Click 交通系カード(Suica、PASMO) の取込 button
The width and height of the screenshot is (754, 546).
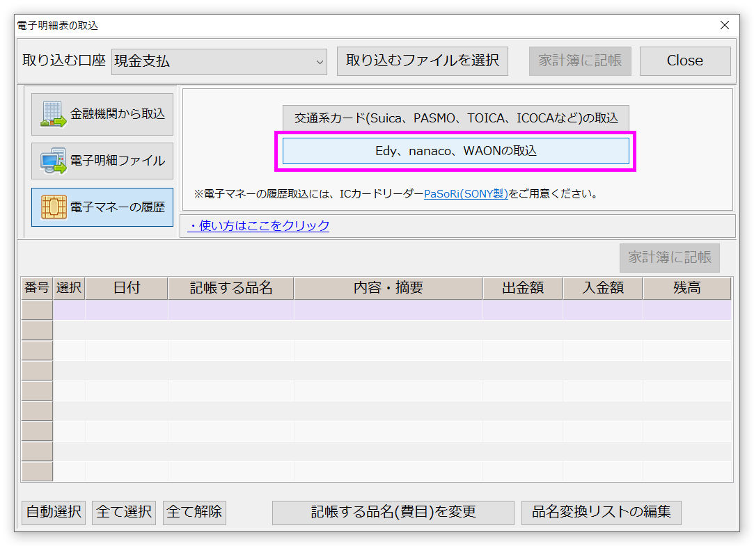(x=455, y=118)
